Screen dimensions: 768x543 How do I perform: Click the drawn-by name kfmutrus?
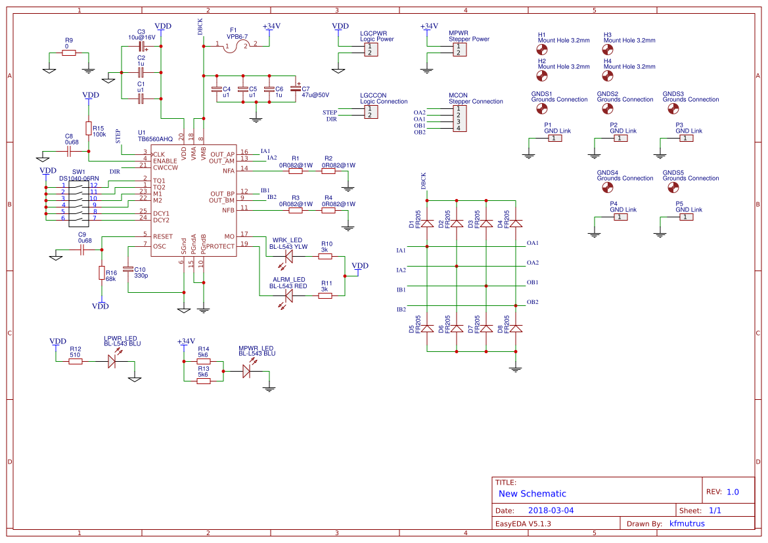point(687,523)
